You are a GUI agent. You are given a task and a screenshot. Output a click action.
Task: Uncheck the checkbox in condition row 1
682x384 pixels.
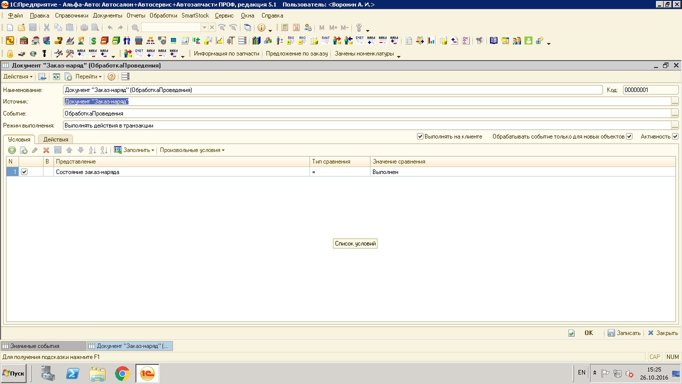(24, 171)
